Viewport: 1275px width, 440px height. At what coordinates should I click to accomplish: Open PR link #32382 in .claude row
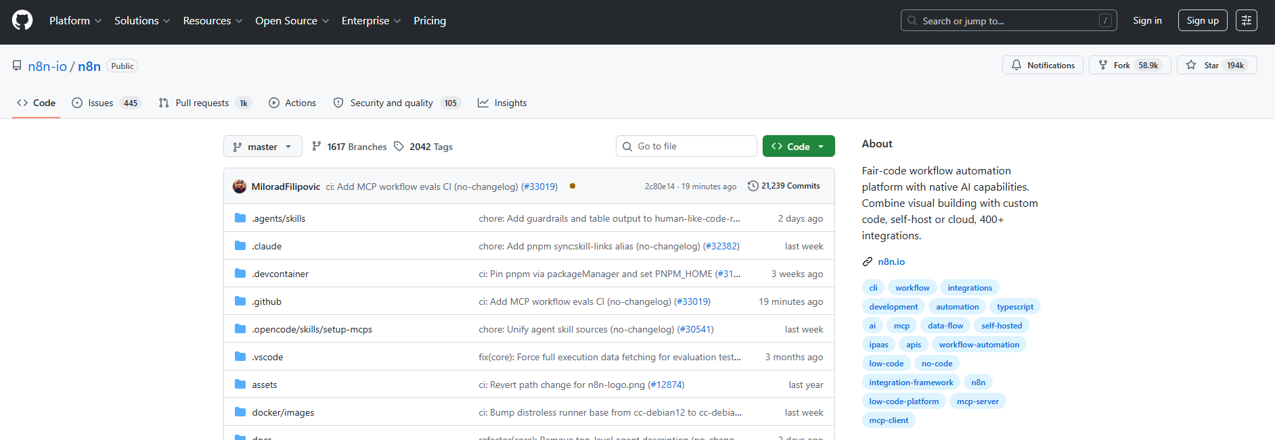click(x=721, y=246)
